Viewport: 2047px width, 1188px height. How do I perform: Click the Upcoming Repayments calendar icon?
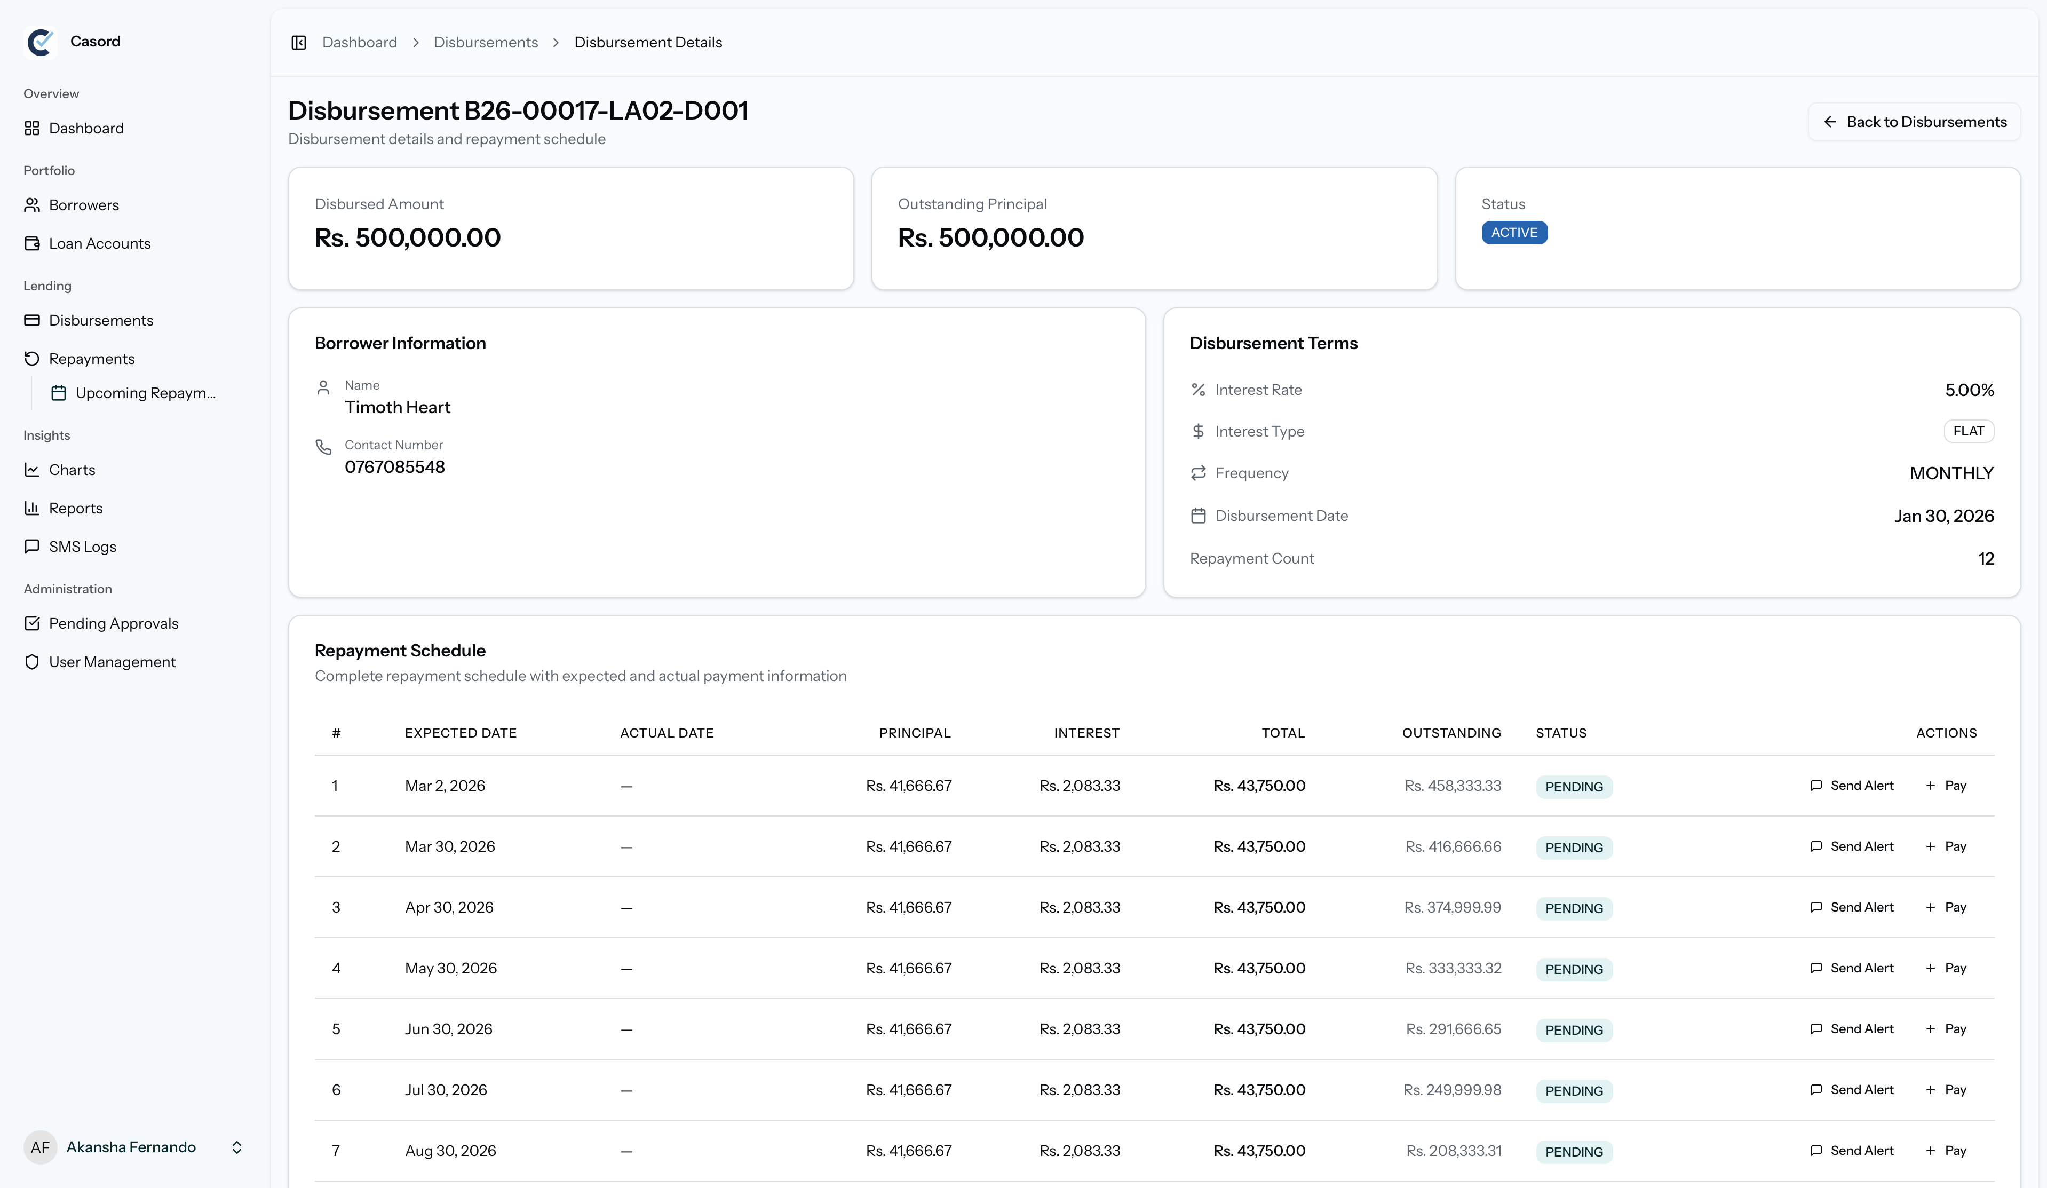pos(59,392)
